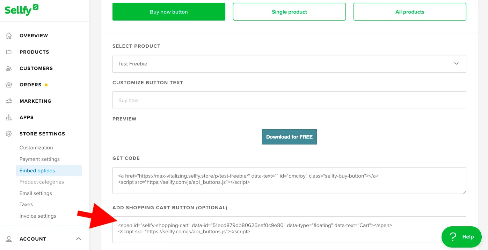Click the Apps hierarchy icon

(9, 117)
